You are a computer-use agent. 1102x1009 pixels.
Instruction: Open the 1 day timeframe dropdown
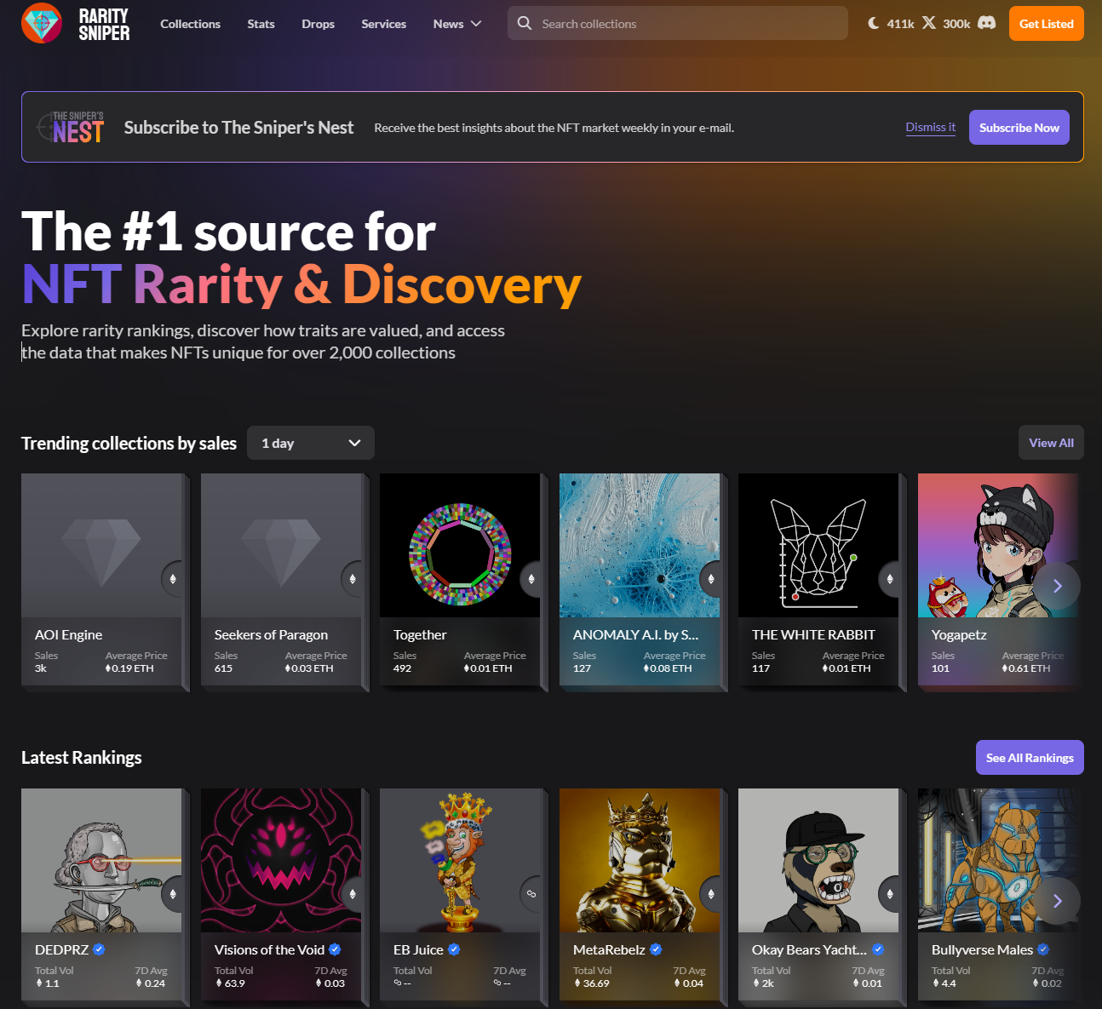tap(311, 443)
